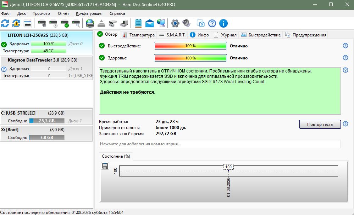Image resolution: width=354 pixels, height=215 pixels.
Task: Click the 292,72 GB written value
Action: (x=166, y=134)
